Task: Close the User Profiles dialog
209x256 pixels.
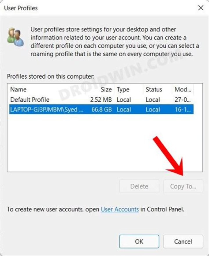Action: click(x=201, y=8)
